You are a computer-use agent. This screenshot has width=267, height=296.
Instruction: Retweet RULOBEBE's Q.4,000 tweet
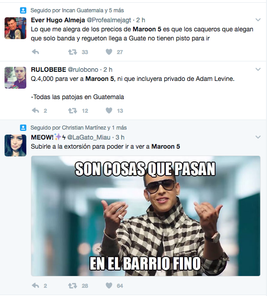point(73,110)
